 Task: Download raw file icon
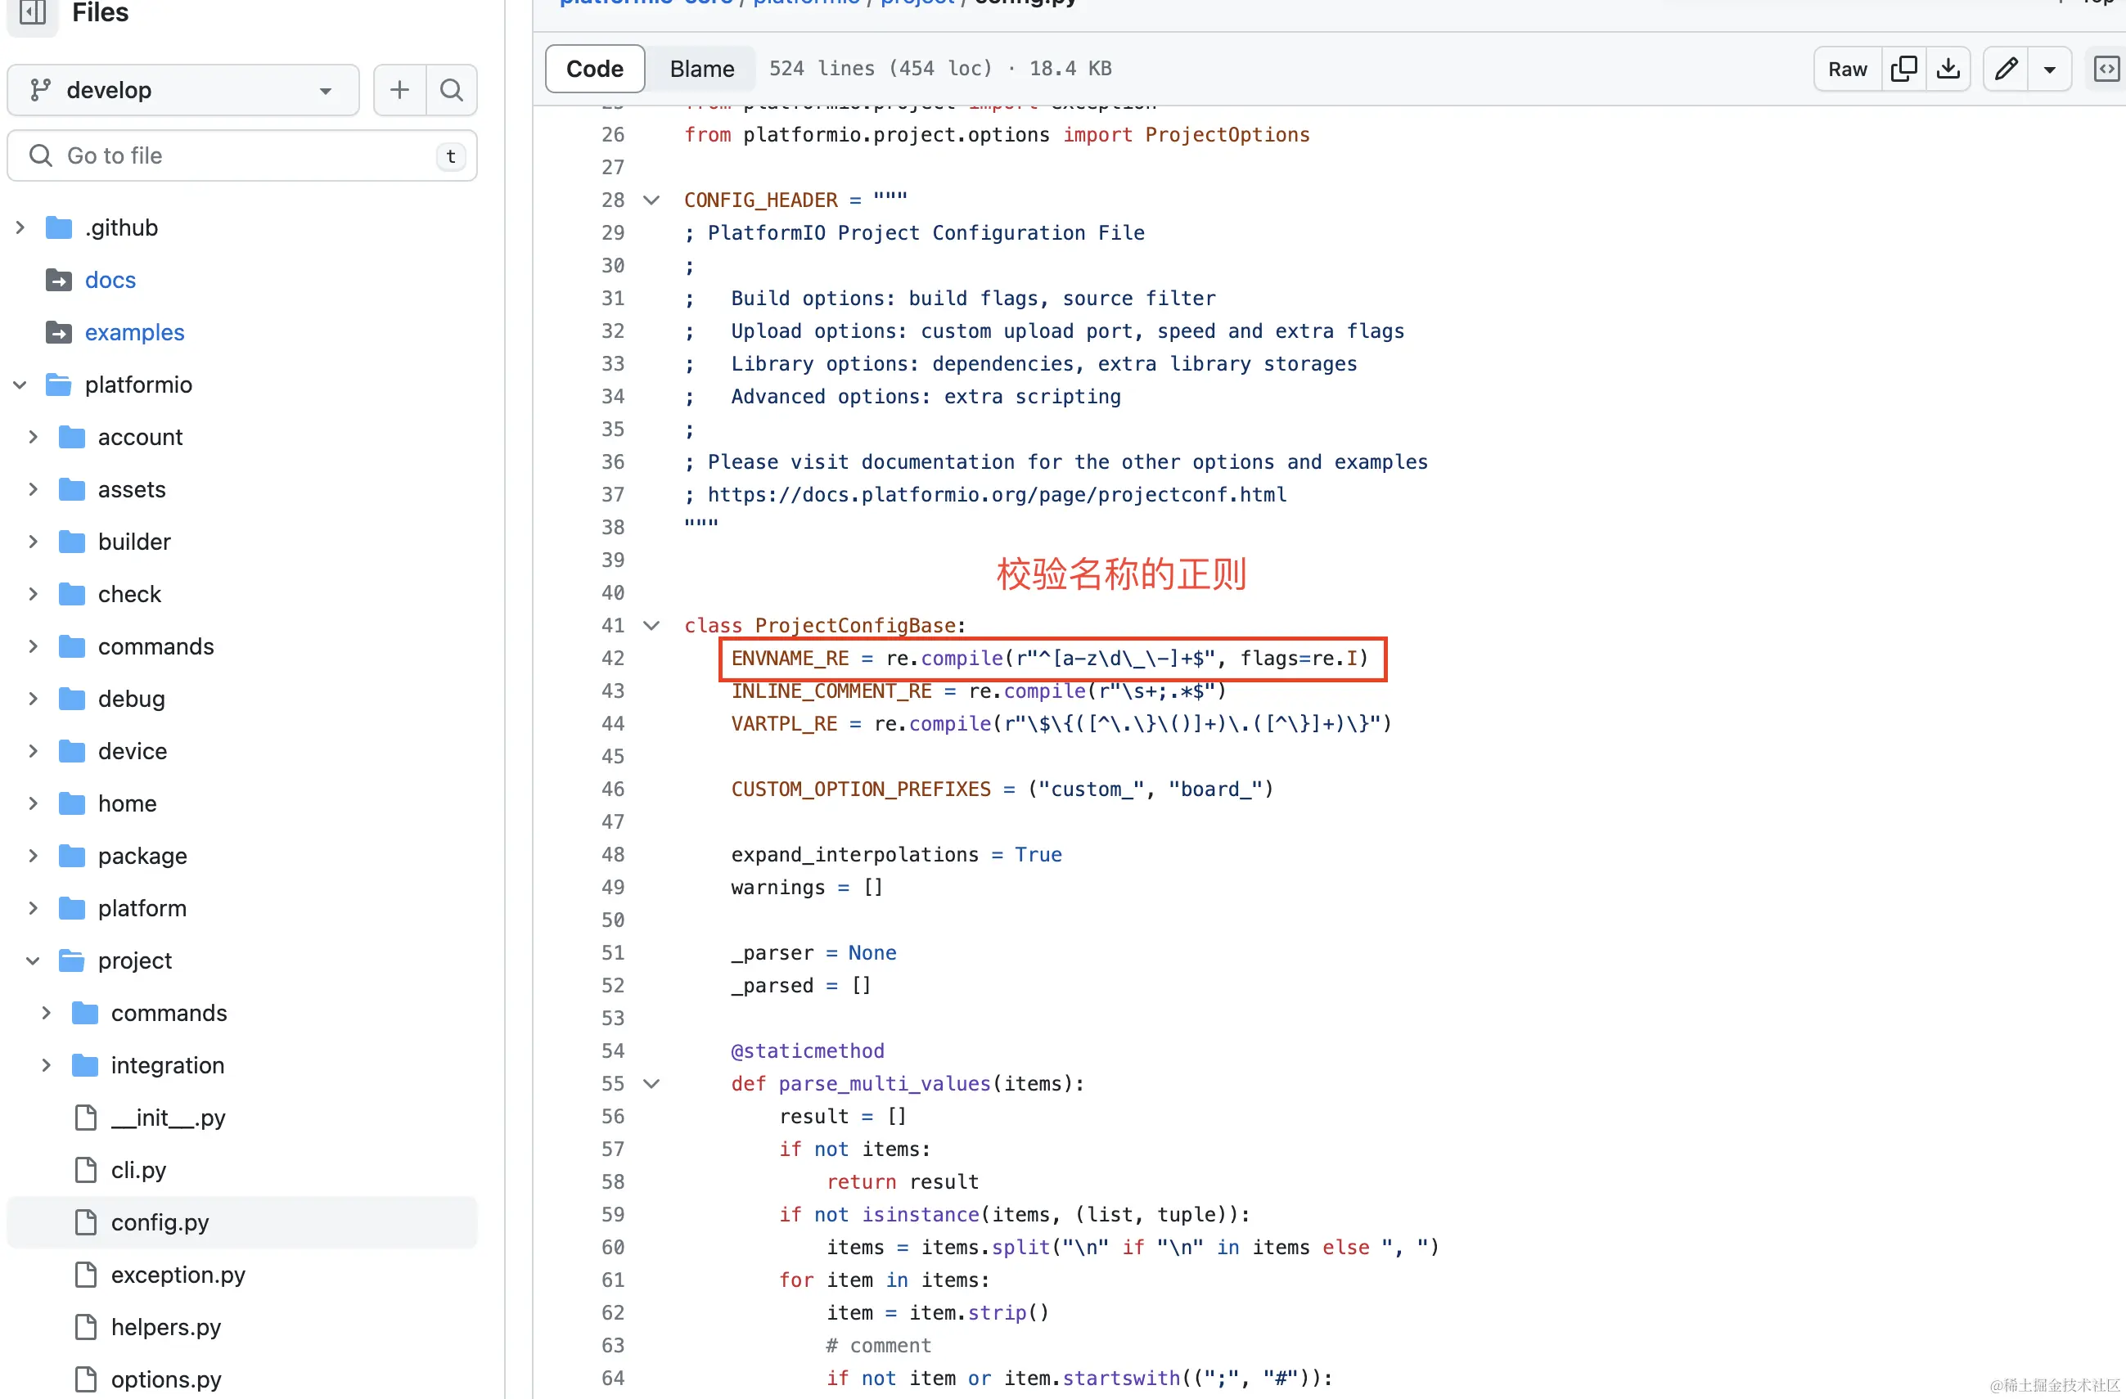point(1948,69)
